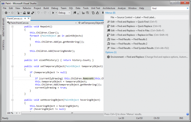Click the decrease indent toolbar icon
191x122 pixels.
tap(83, 13)
